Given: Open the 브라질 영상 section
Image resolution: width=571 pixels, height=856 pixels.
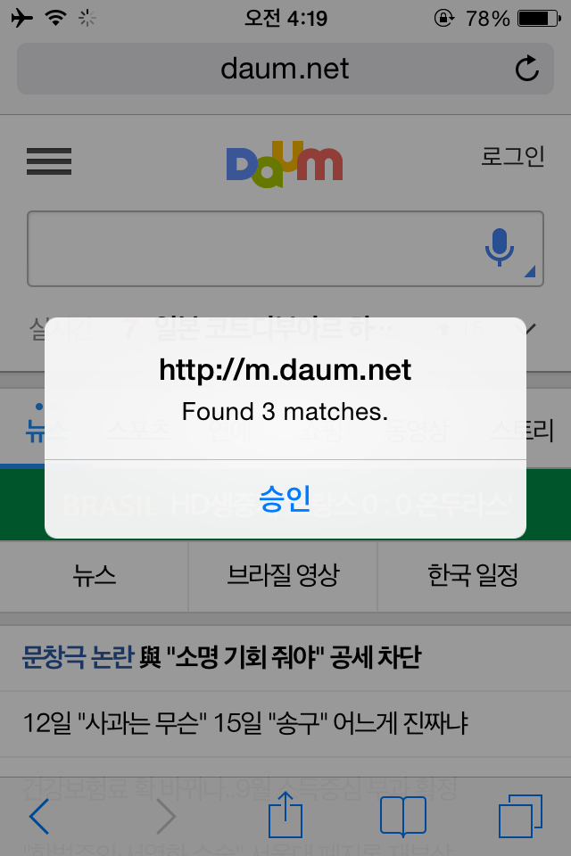Looking at the screenshot, I should click(283, 575).
